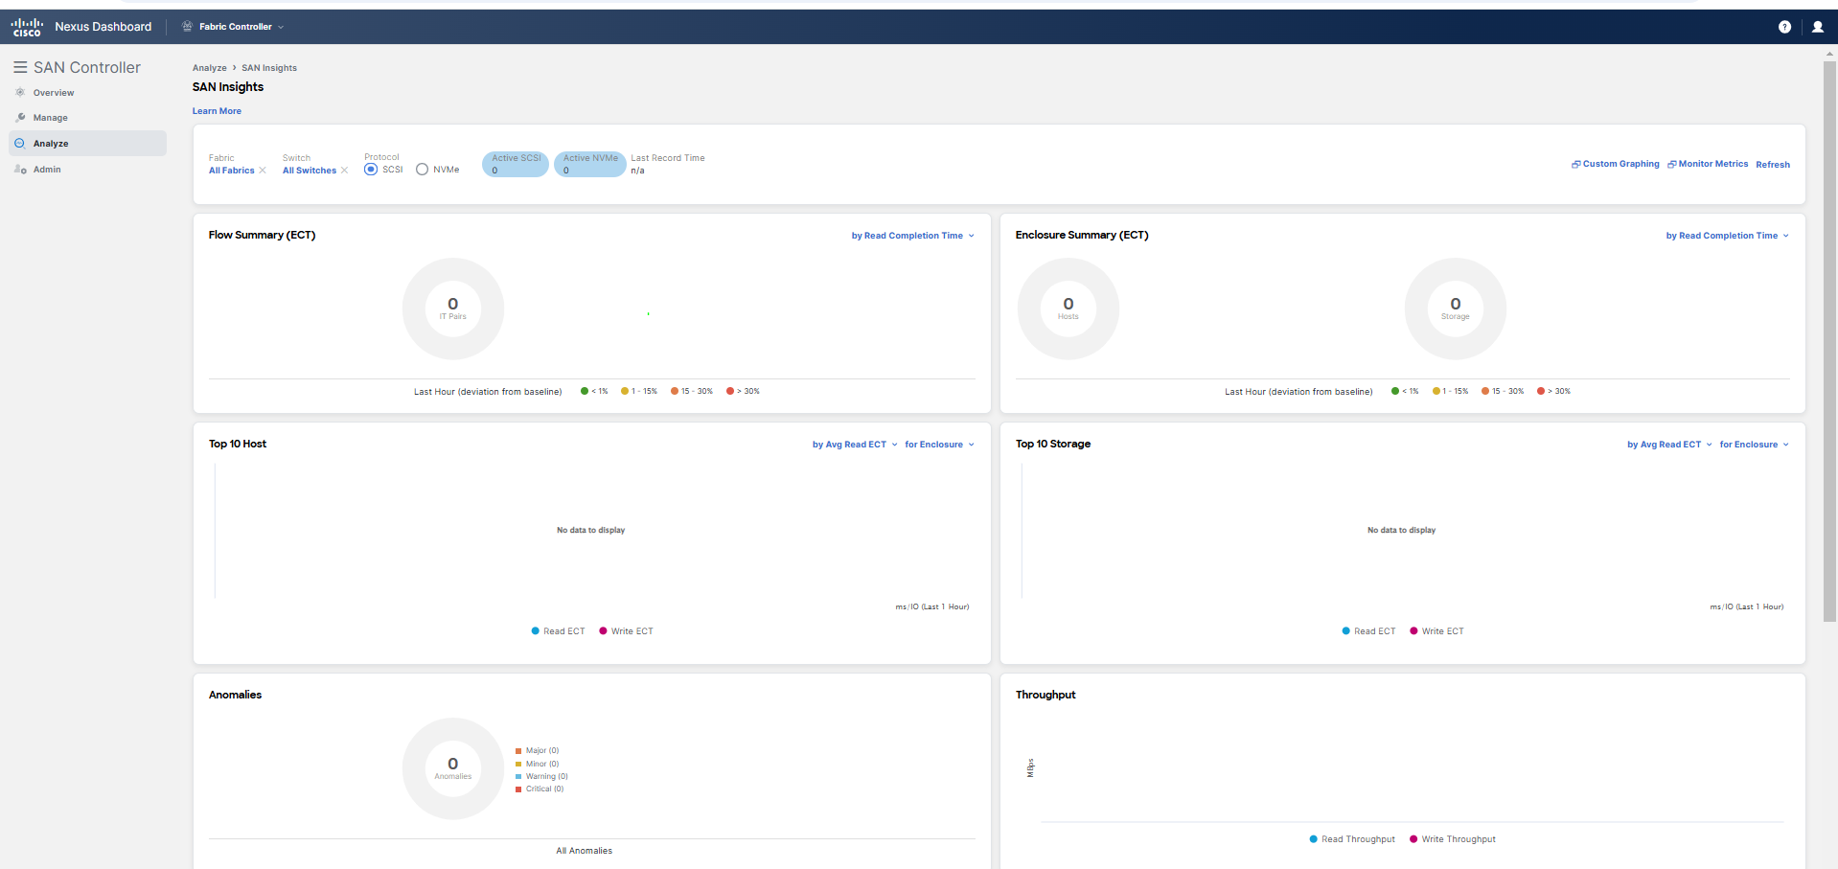Toggle Write ECT legend in Top 10 Storage
1838x869 pixels.
pyautogui.click(x=1436, y=631)
